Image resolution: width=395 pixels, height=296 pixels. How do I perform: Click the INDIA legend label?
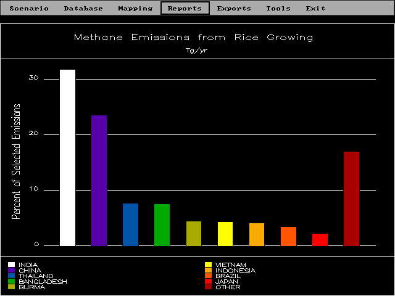[x=28, y=265]
